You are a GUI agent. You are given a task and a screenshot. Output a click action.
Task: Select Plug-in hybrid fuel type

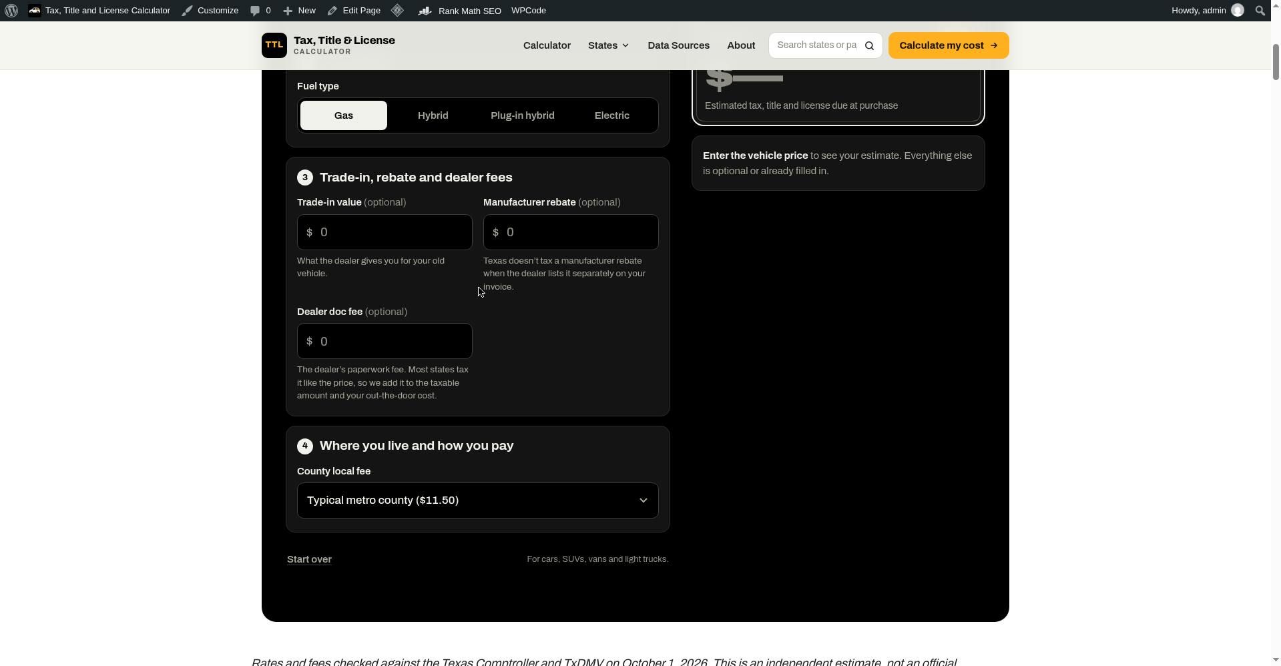click(523, 115)
